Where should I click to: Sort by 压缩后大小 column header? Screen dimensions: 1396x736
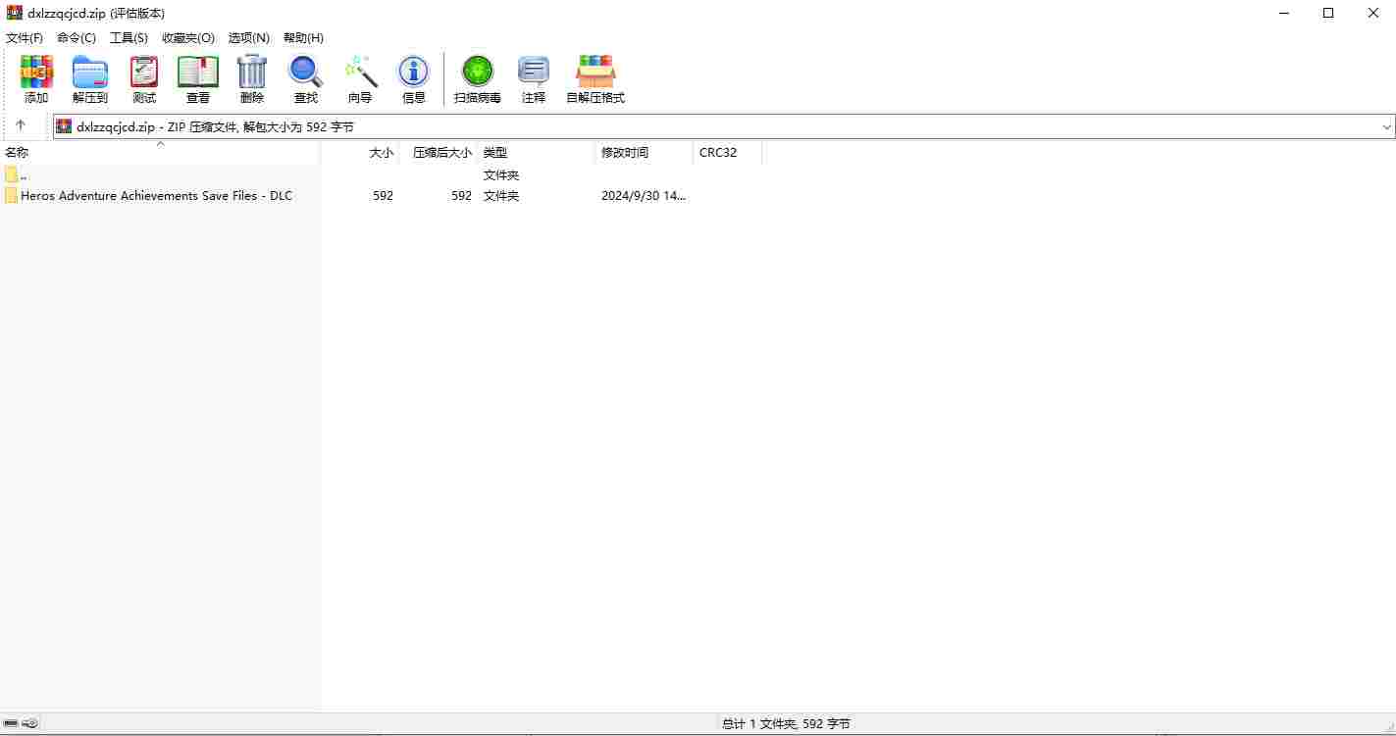coord(439,153)
